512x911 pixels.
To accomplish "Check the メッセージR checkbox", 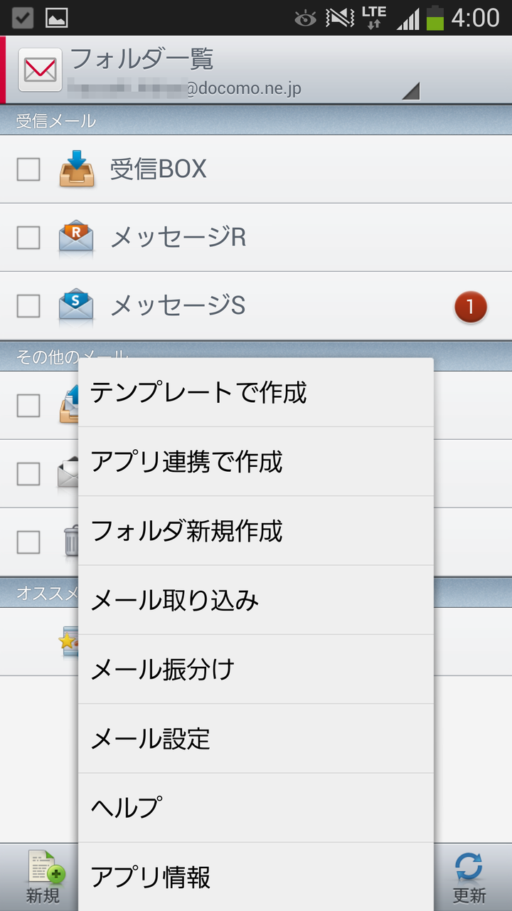I will pyautogui.click(x=28, y=237).
